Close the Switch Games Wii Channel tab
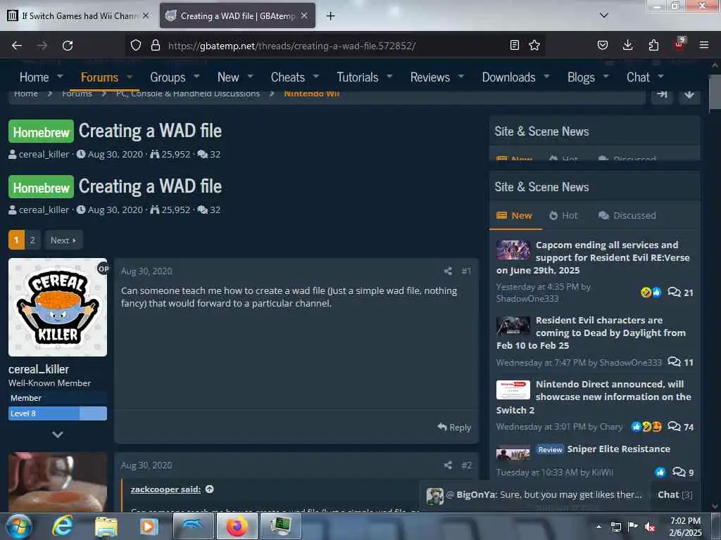 coord(146,15)
